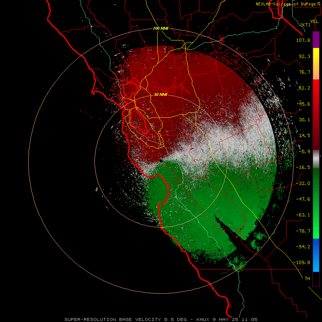This screenshot has width=322, height=322.
Task: Click the 45.6 velocity scale value
Action: 304,104
